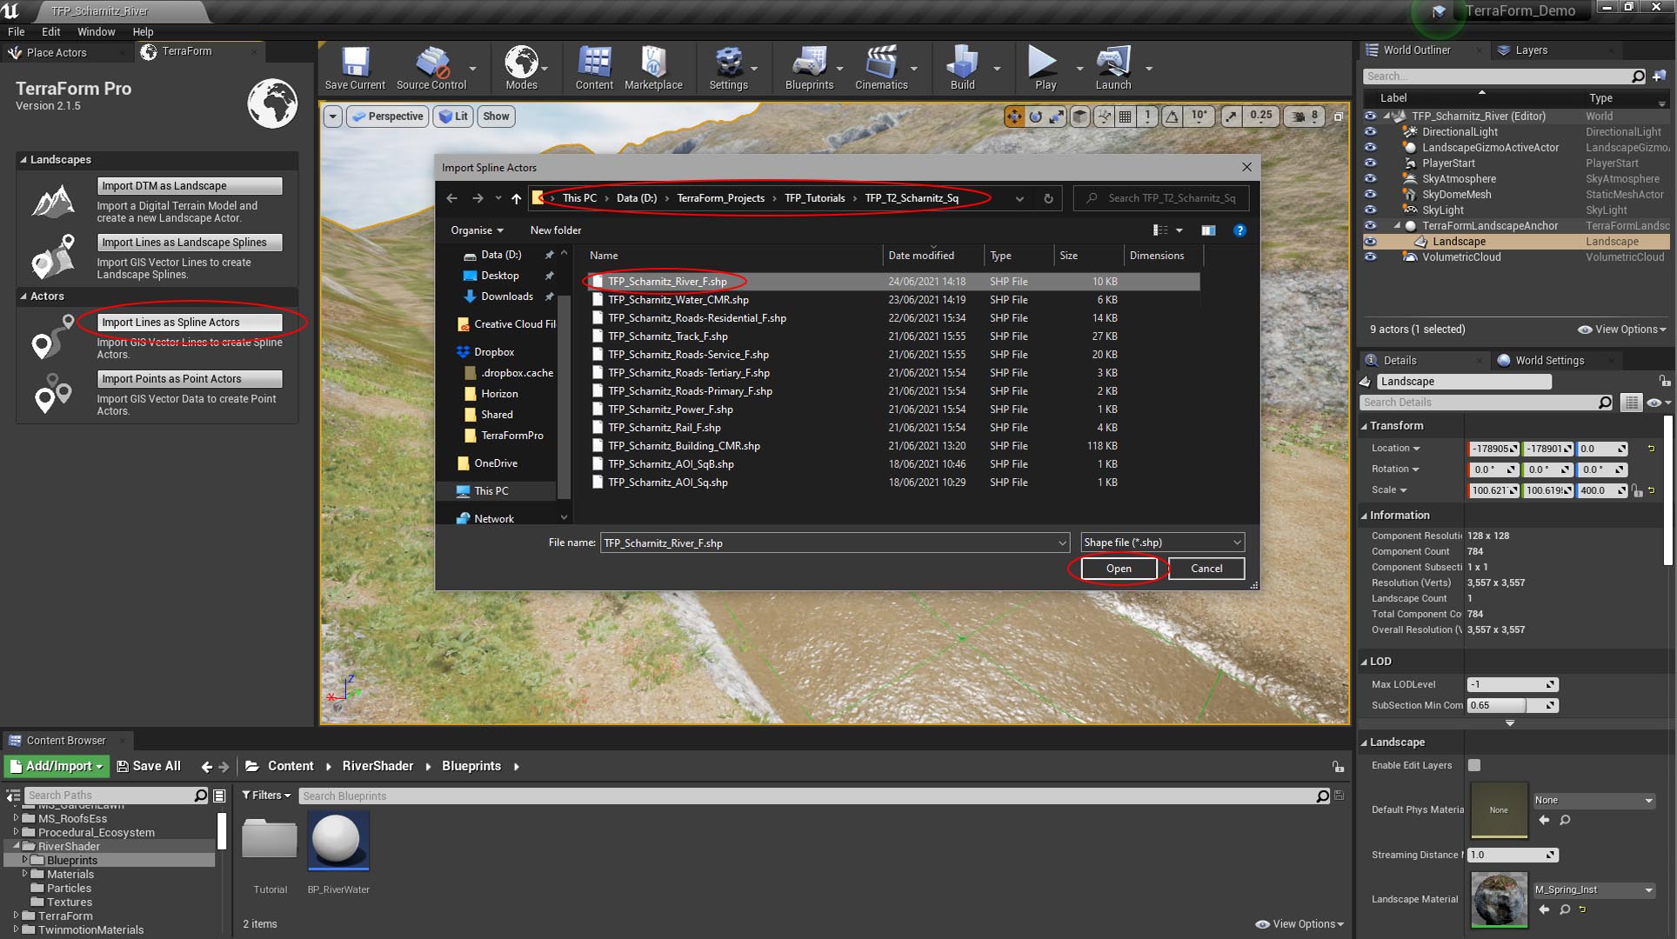
Task: Toggle grid snapping in viewport toolbar
Action: point(1125,116)
